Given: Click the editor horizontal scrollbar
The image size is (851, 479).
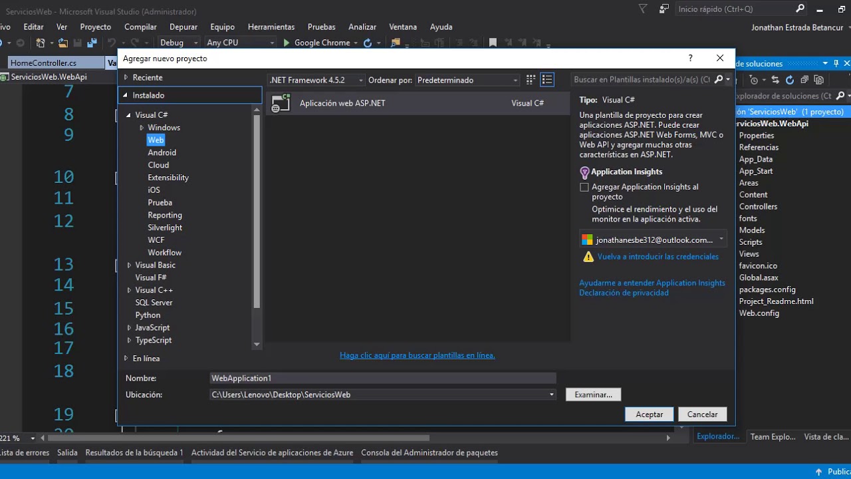Looking at the screenshot, I should [239, 438].
